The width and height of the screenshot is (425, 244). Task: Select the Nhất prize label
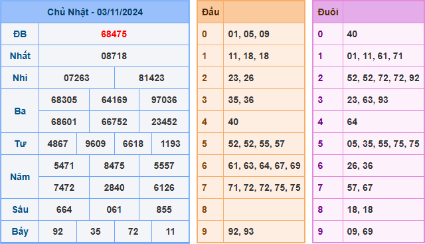pyautogui.click(x=20, y=57)
